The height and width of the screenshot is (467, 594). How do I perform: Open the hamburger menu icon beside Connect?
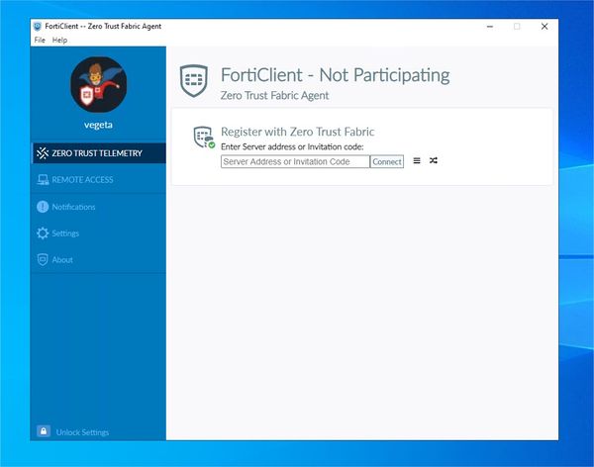tap(417, 160)
